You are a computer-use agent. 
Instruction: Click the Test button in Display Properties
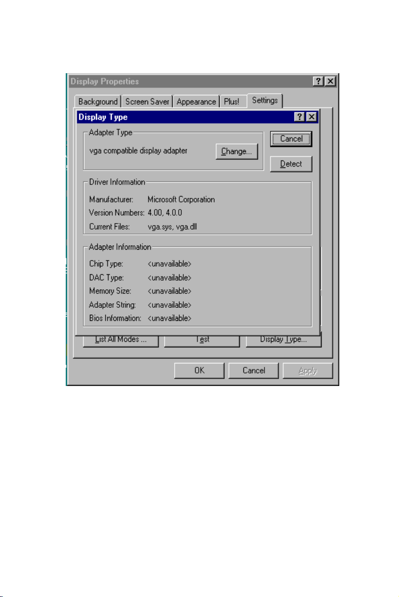pos(202,340)
